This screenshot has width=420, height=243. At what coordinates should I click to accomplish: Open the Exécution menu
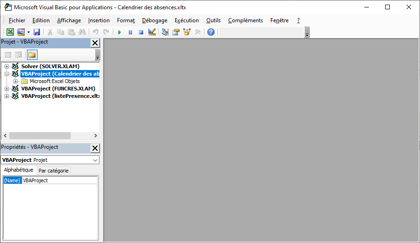[187, 20]
